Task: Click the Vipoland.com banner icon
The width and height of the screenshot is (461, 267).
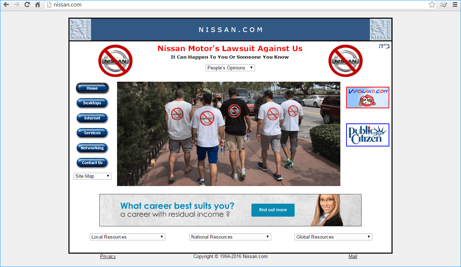Action: (367, 98)
